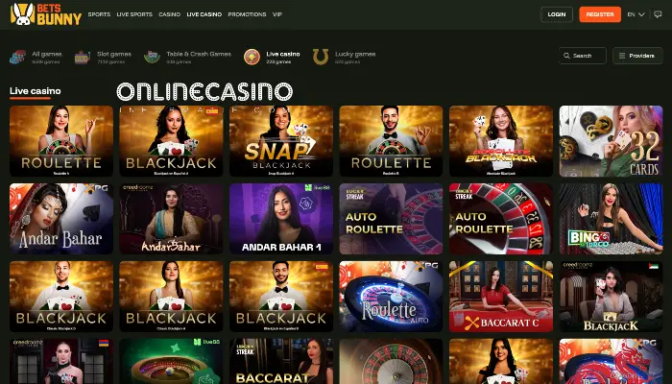
Task: Open the Lucky games horseshoe icon
Action: click(321, 57)
